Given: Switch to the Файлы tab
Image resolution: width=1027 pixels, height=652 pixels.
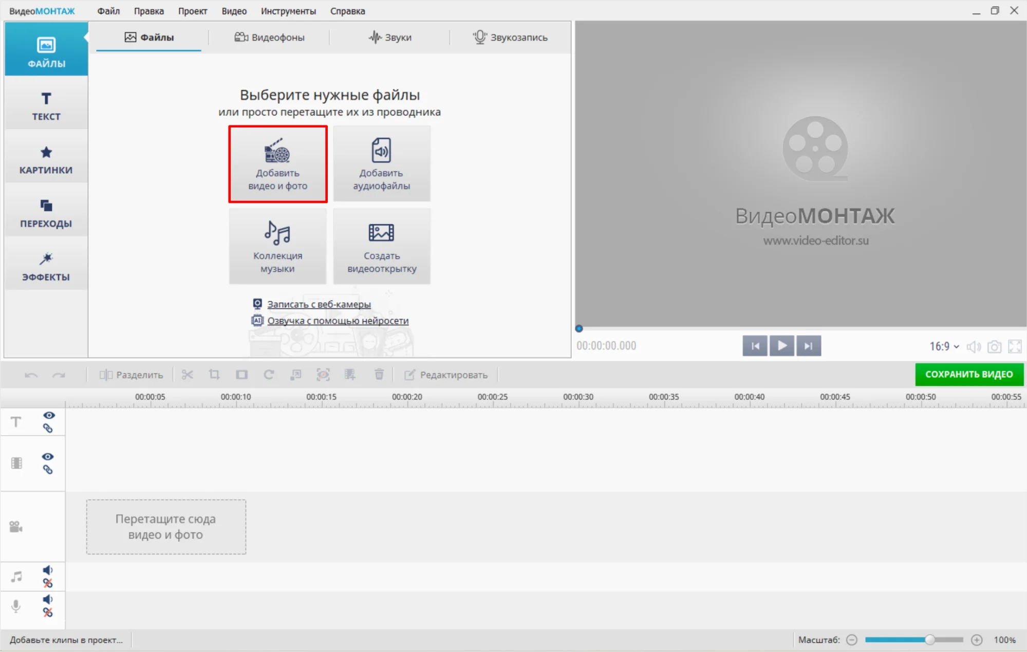Looking at the screenshot, I should [149, 37].
